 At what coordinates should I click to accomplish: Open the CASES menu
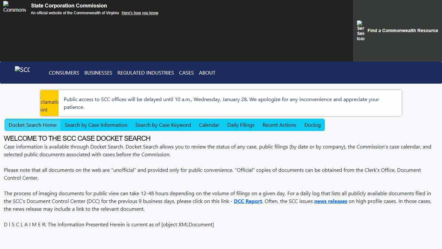pyautogui.click(x=186, y=73)
